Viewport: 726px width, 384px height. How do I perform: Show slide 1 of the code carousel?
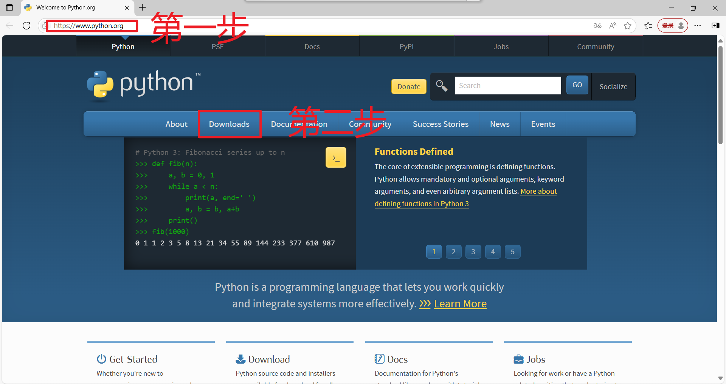click(434, 252)
